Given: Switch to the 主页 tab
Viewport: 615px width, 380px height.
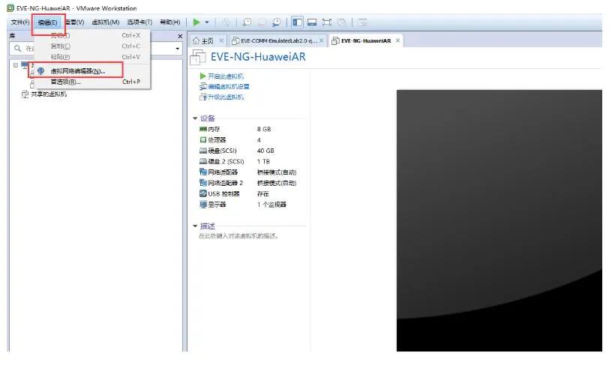Looking at the screenshot, I should pos(207,40).
